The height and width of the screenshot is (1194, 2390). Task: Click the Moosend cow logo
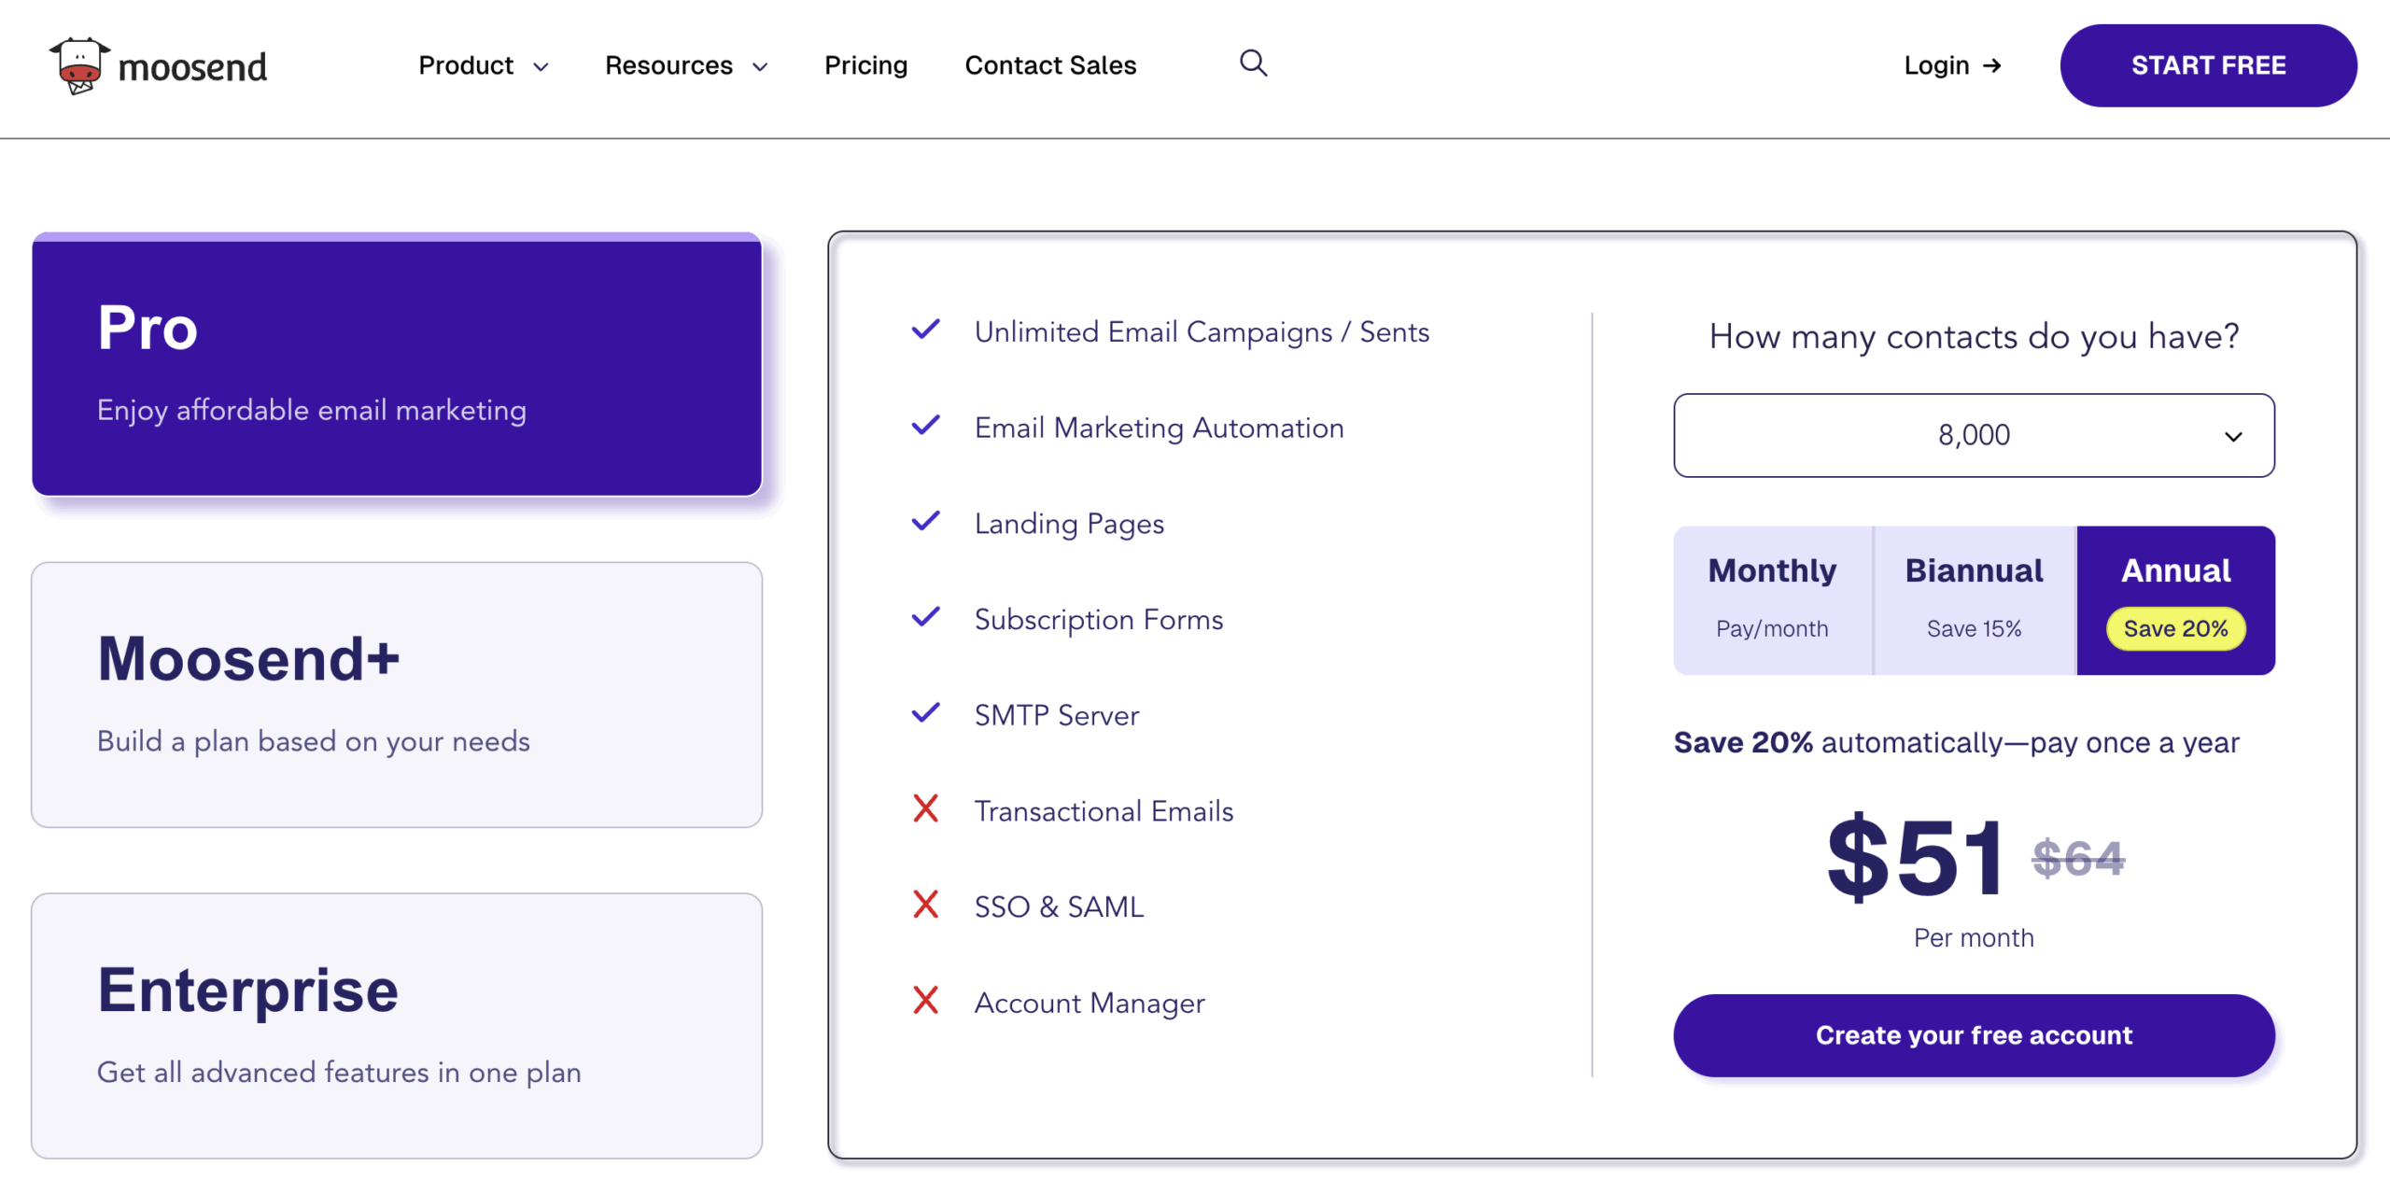pos(79,64)
